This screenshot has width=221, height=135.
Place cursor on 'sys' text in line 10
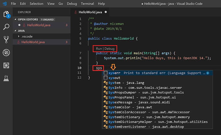pyautogui.click(x=99, y=68)
